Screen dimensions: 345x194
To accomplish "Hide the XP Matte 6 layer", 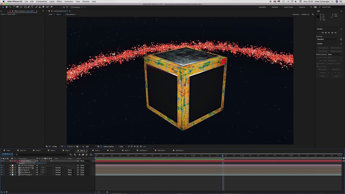I will point(2,170).
